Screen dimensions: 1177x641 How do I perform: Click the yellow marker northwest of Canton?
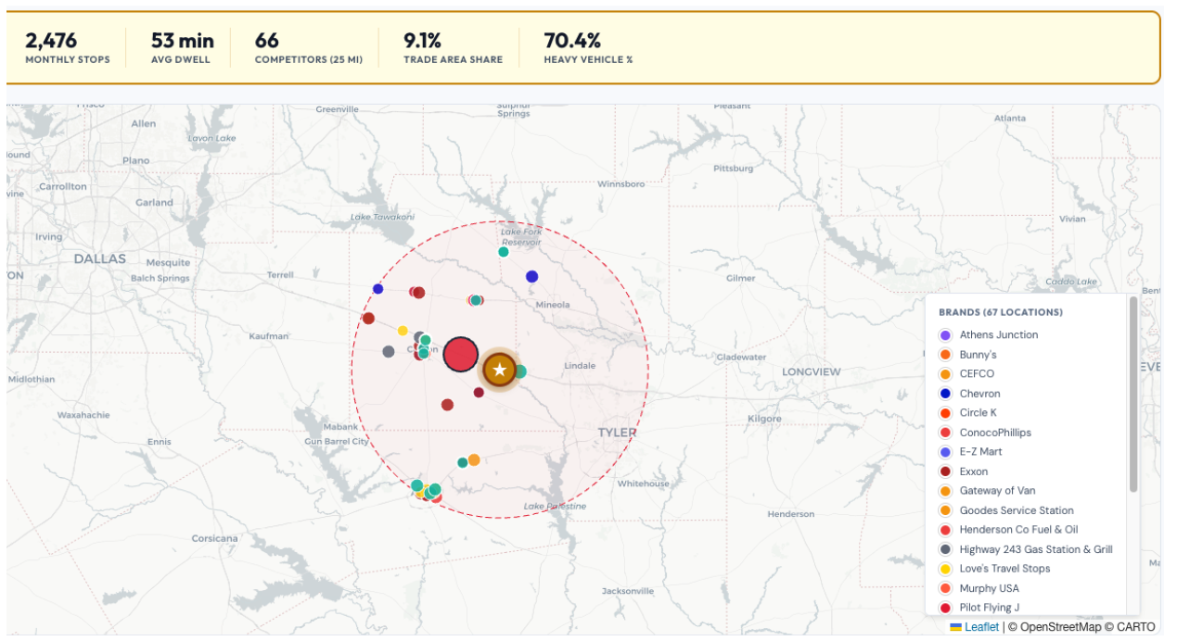[x=403, y=331]
